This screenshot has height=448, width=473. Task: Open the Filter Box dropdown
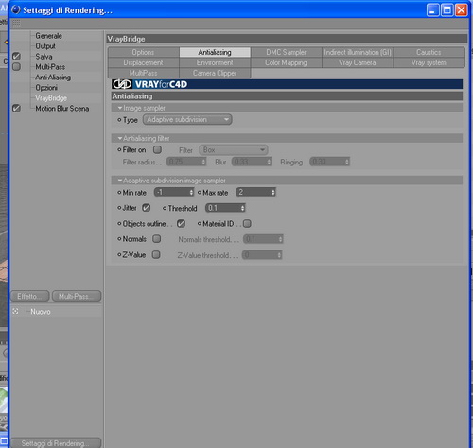pyautogui.click(x=234, y=150)
